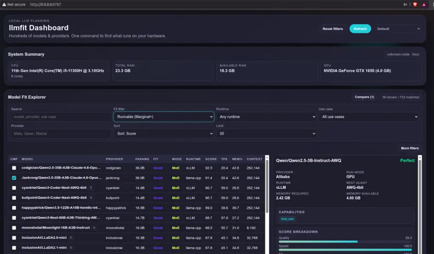Screen dimensions: 434x254
Task: Click the send arrow icon in browser toolbar
Action: click(x=406, y=4)
